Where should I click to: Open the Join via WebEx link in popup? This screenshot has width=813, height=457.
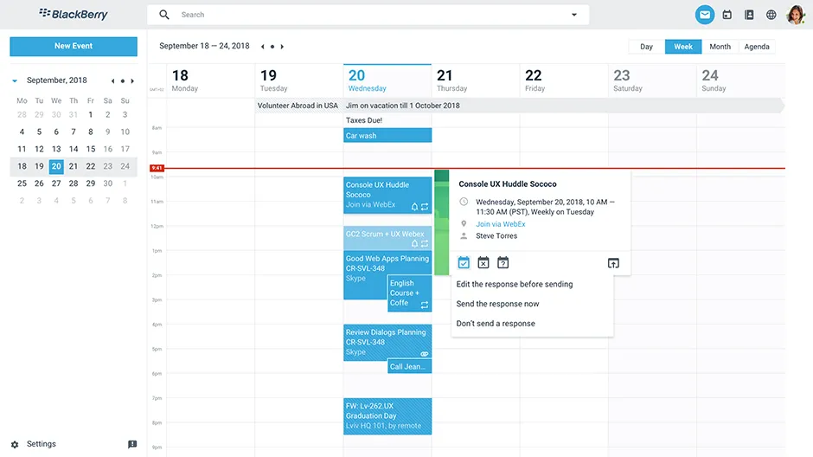click(501, 224)
